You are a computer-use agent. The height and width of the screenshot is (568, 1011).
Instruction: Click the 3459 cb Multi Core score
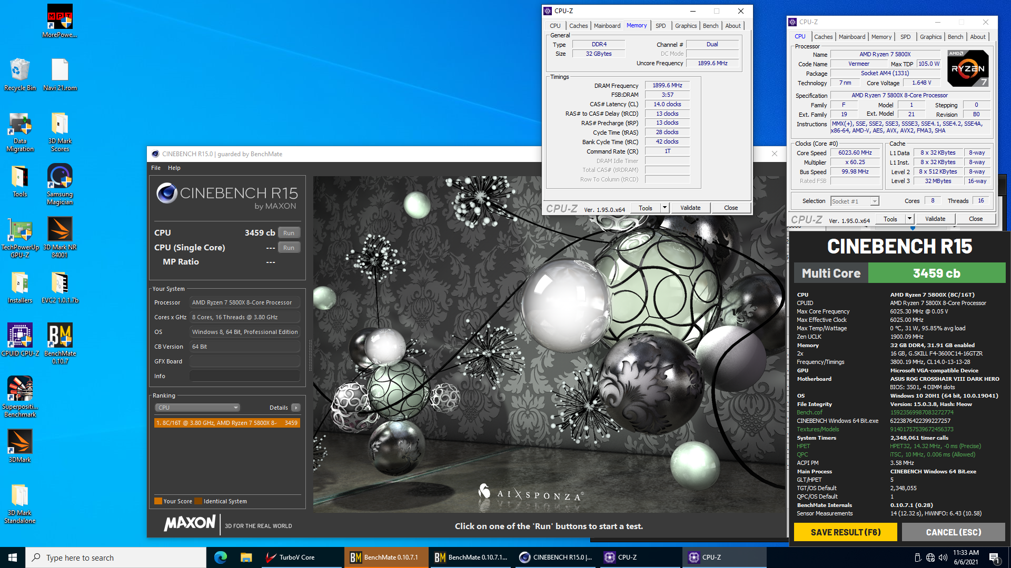tap(936, 273)
